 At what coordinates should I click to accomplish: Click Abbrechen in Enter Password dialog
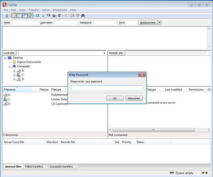tap(134, 98)
